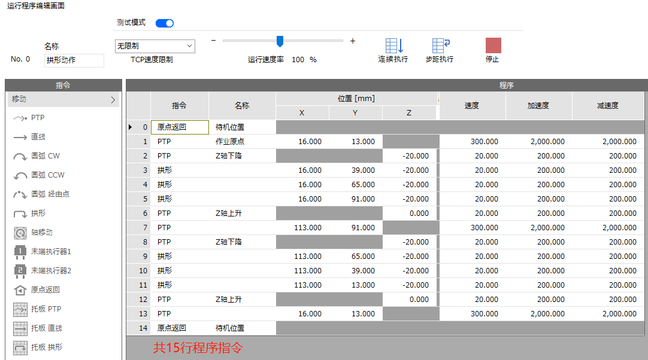Click the 连续执行 continuous run icon
The image size is (648, 360).
[x=393, y=46]
